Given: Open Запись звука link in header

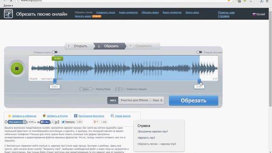Looking at the screenshot, I should coord(192,12).
